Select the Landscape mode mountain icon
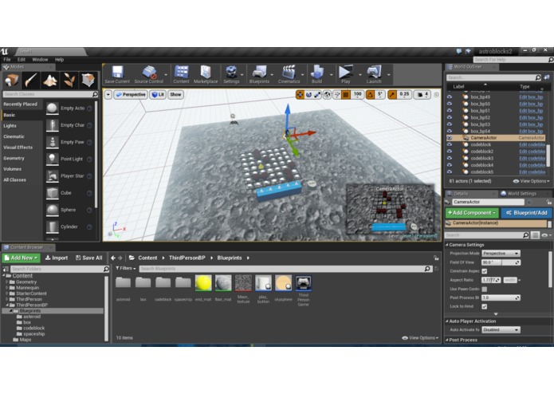 tap(50, 81)
